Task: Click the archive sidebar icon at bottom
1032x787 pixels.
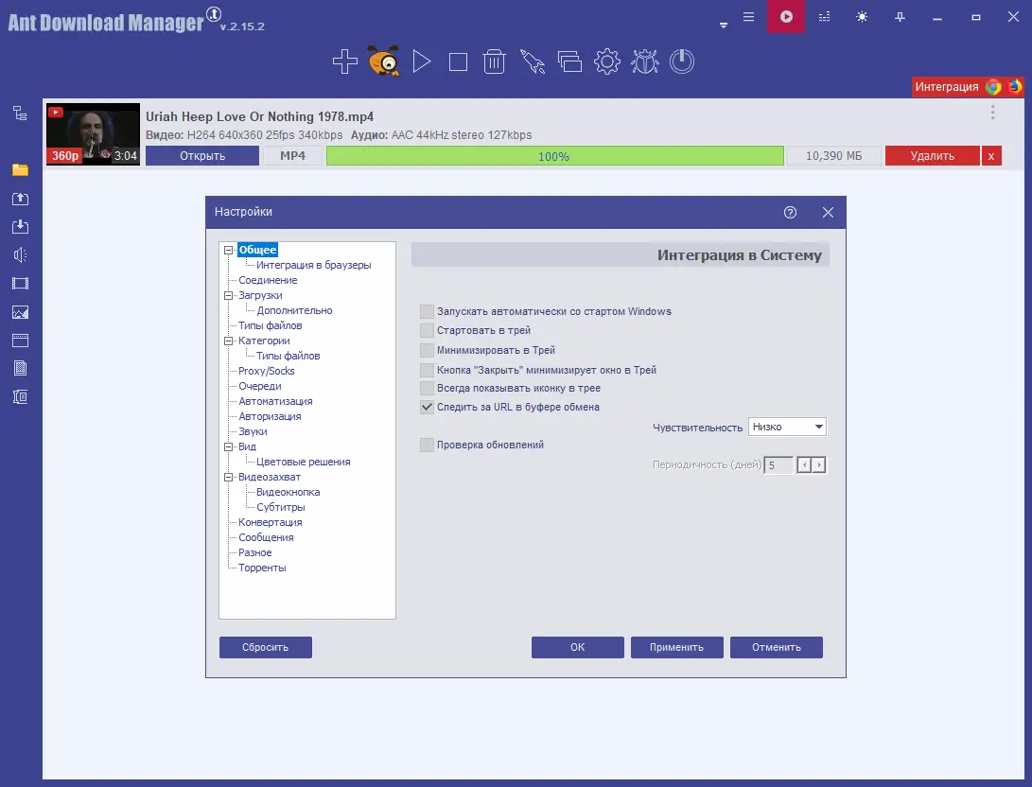Action: tap(21, 396)
